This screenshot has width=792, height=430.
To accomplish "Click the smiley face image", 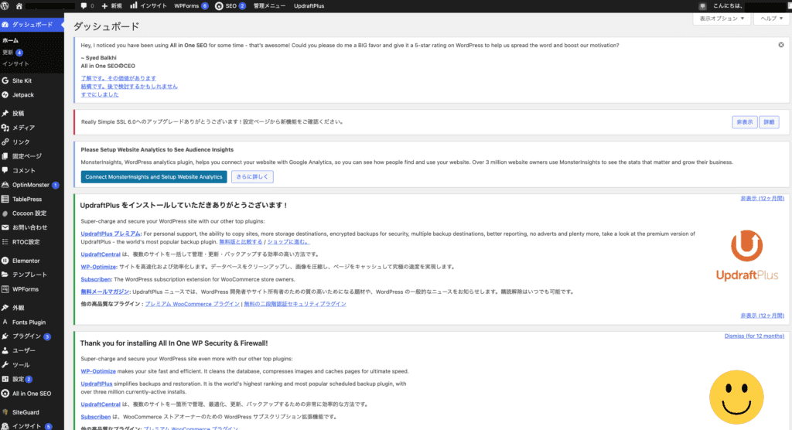I will [x=736, y=398].
